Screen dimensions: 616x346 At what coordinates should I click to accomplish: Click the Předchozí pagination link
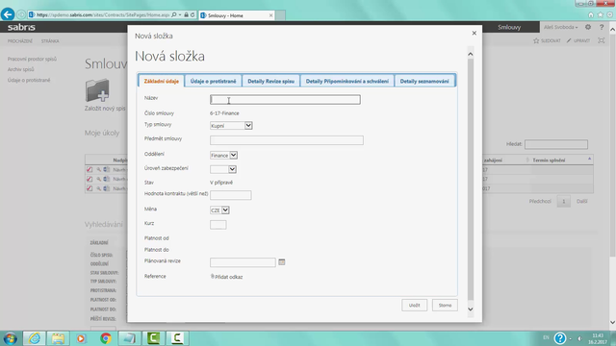[540, 201]
